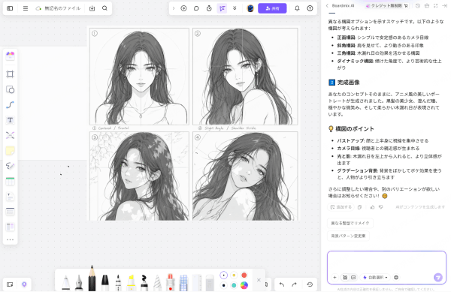Viewport: 451px width, 292px height.
Task: Go back from Boardmix AI panel
Action: [x=327, y=6]
